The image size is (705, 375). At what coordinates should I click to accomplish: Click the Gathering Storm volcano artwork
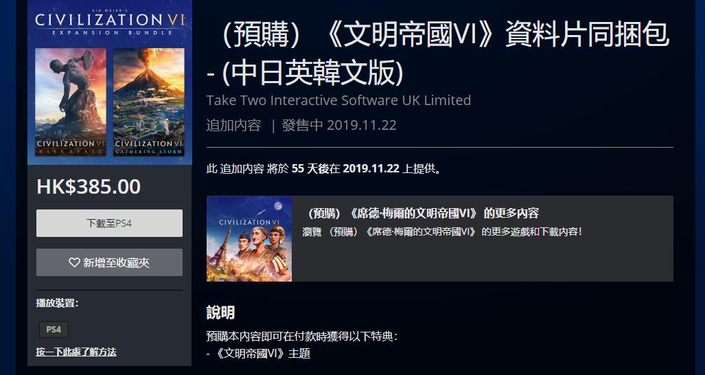pos(149,102)
